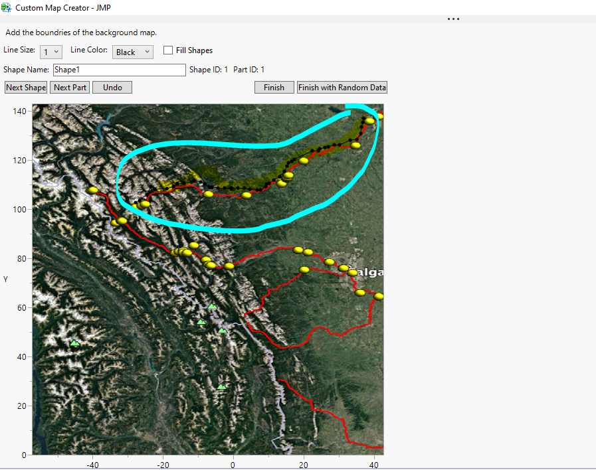Click the Undo button
Viewport: 596px width, 470px height.
pyautogui.click(x=112, y=87)
